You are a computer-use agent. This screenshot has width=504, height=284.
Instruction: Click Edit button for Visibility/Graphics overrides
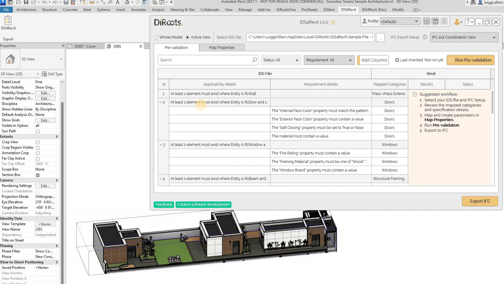click(45, 93)
